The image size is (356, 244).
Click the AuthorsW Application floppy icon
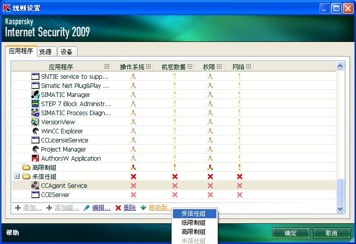(35, 158)
